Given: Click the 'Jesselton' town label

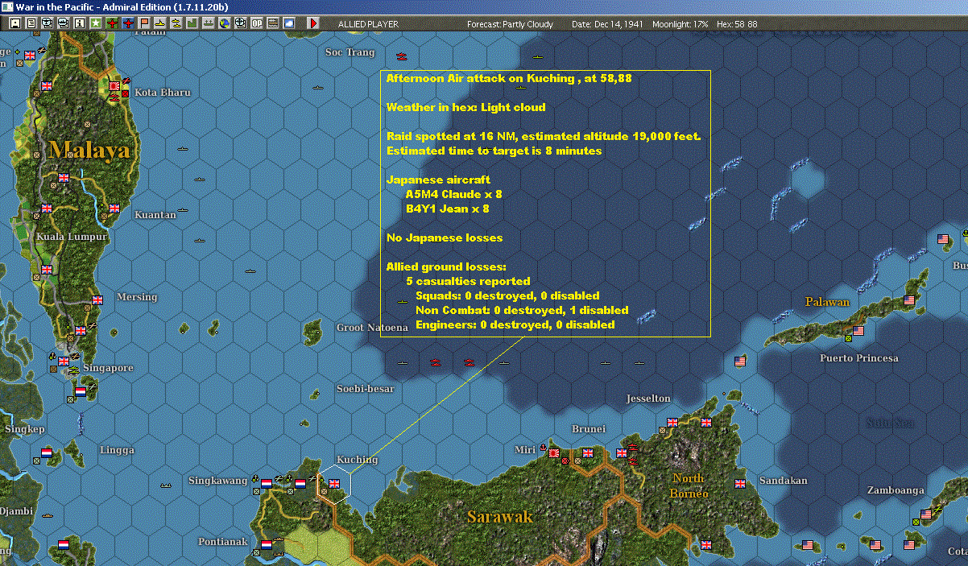Looking at the screenshot, I should [648, 399].
